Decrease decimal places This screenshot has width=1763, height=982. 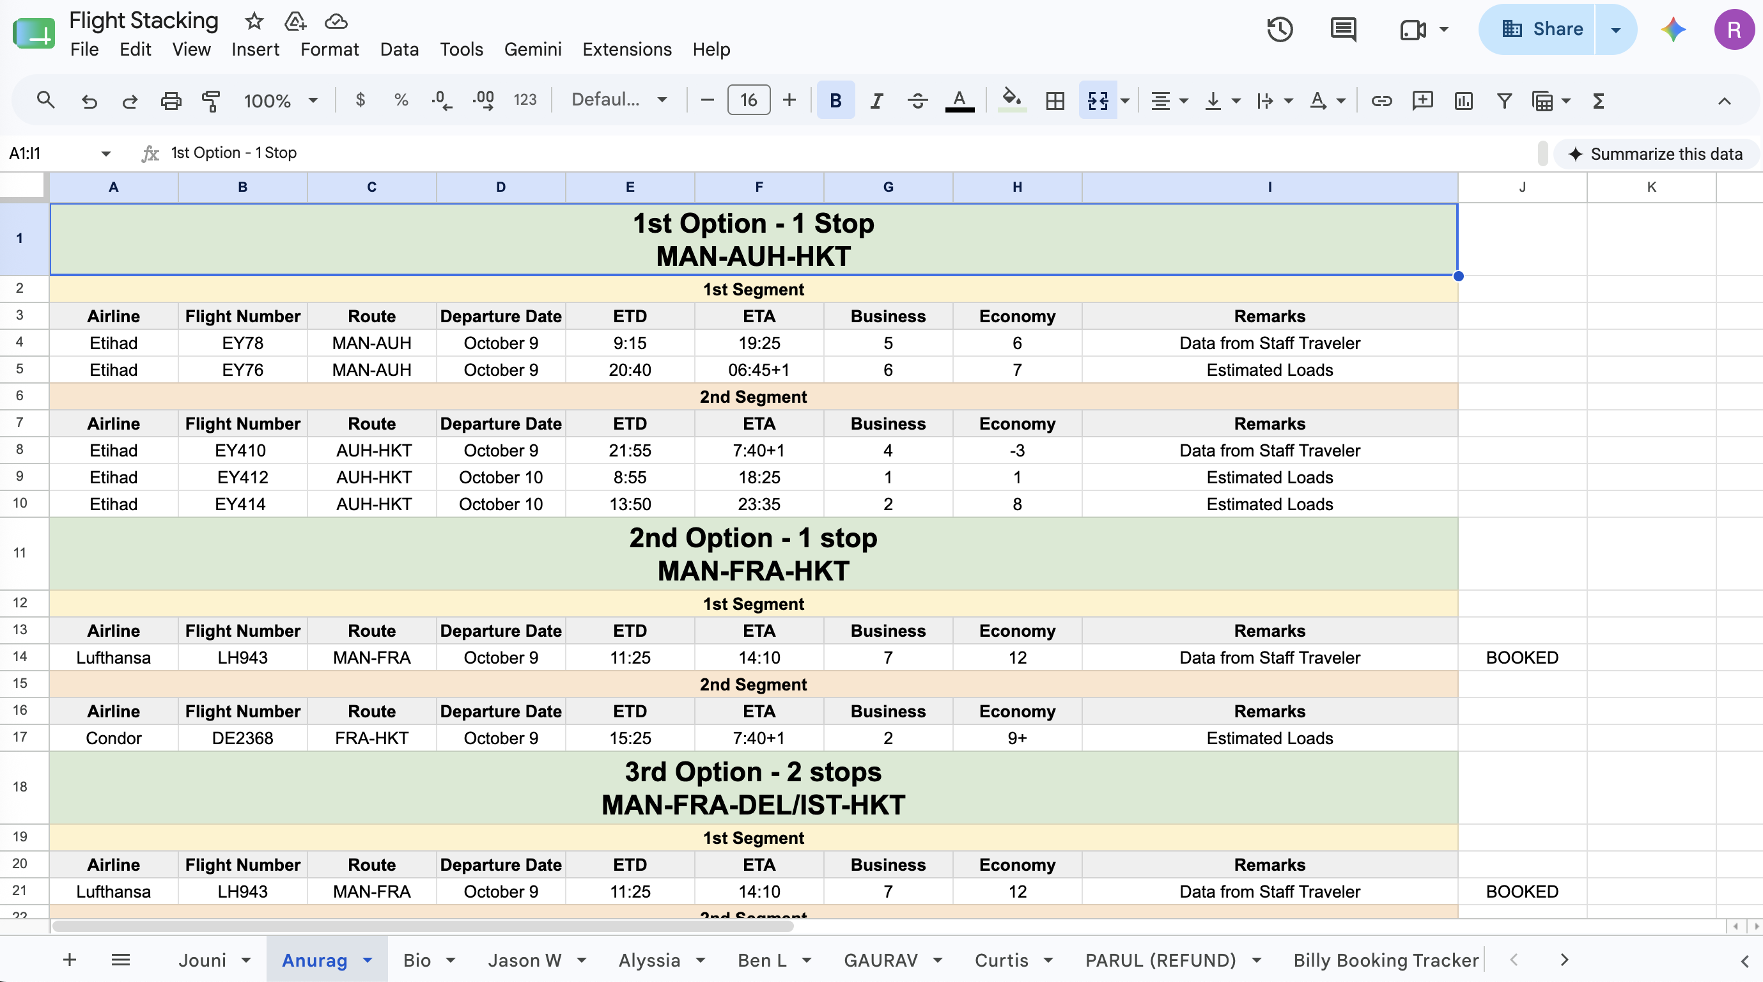[442, 100]
